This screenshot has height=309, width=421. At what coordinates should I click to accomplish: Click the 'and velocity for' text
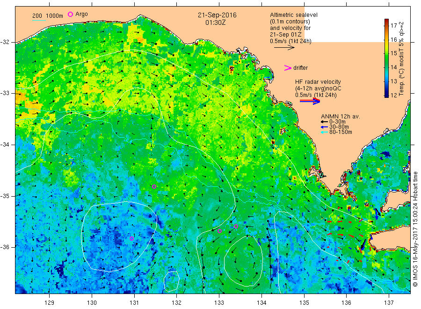coord(290,28)
